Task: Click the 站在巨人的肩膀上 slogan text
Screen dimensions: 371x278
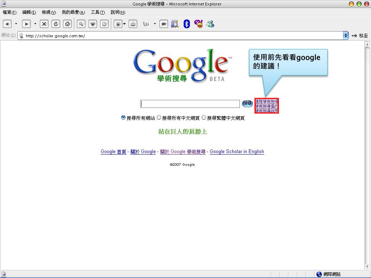Action: [x=183, y=132]
